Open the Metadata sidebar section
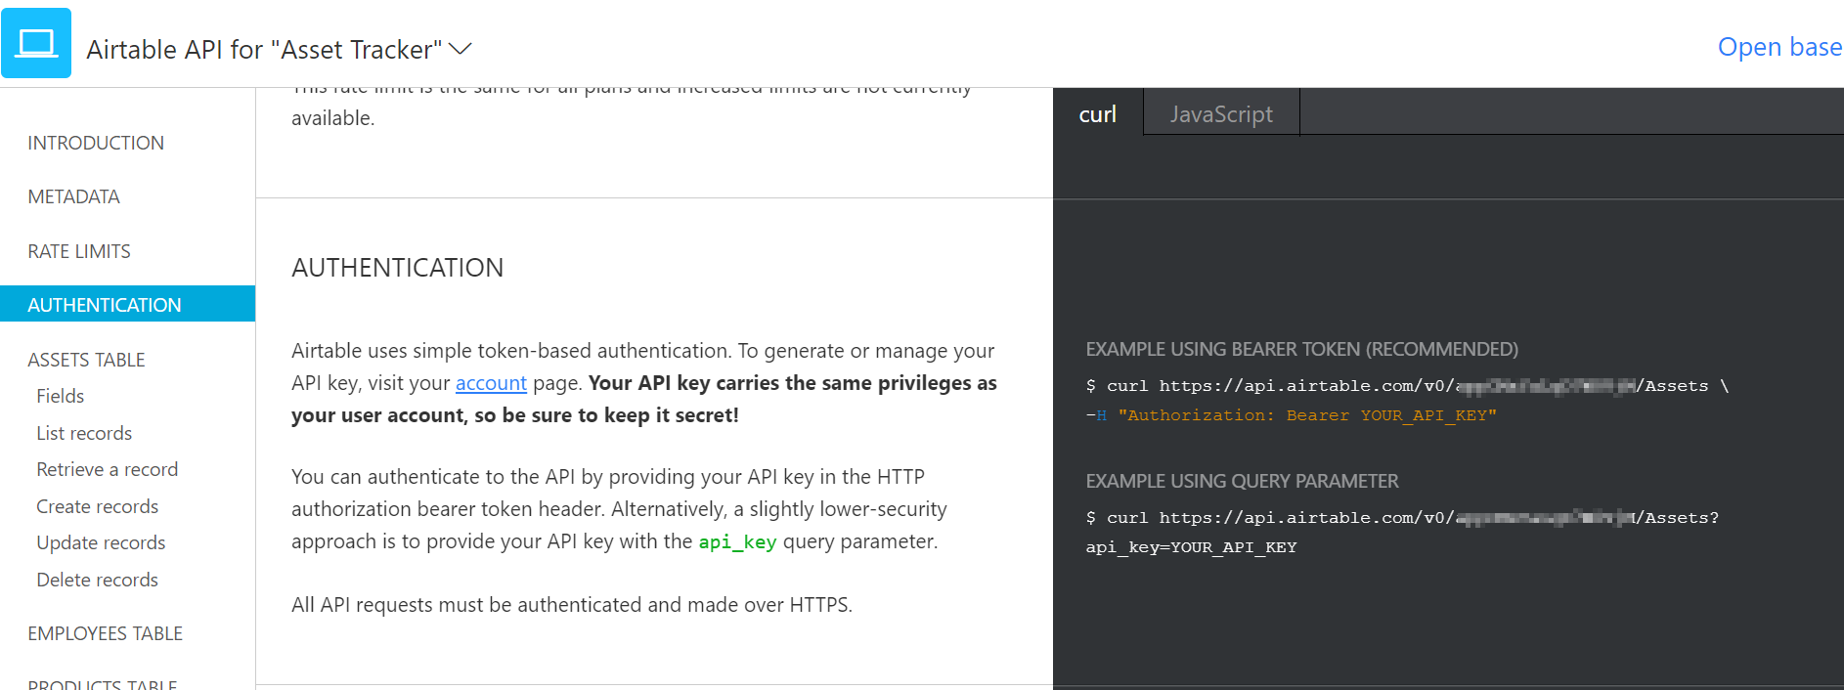 (x=74, y=196)
